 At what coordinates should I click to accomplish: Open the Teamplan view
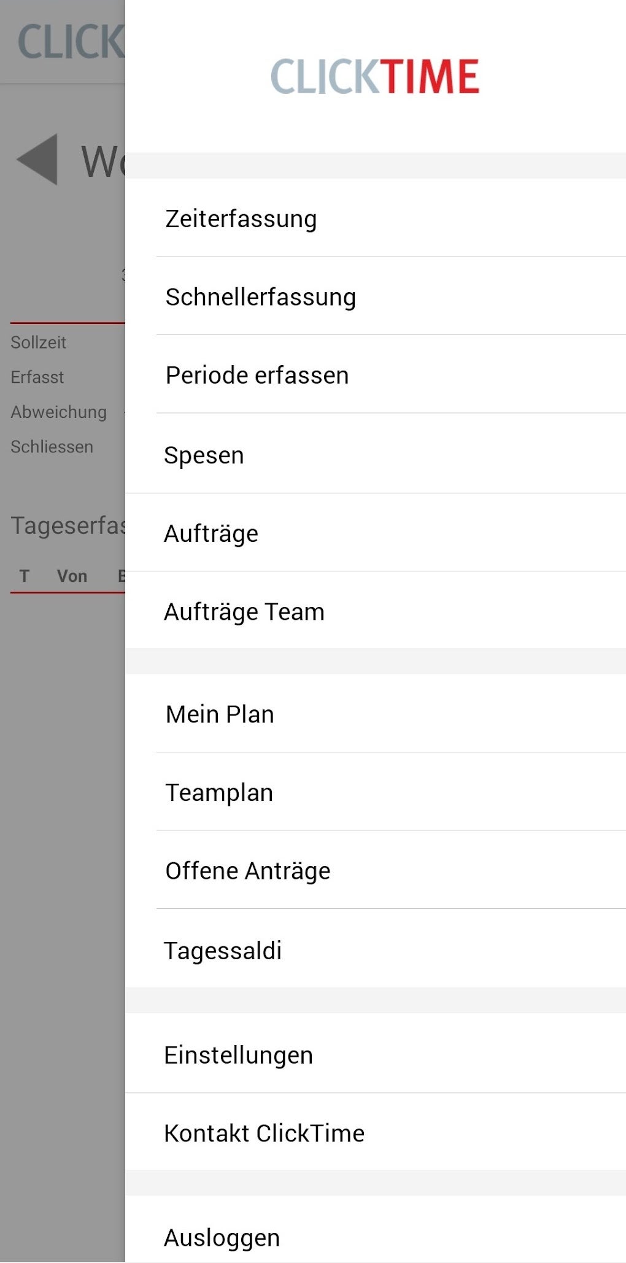tap(218, 792)
